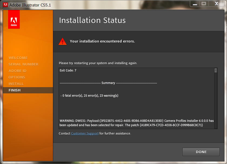Click 'Please try restarting your system' text
Image resolution: width=227 pixels, height=164 pixels.
click(98, 63)
